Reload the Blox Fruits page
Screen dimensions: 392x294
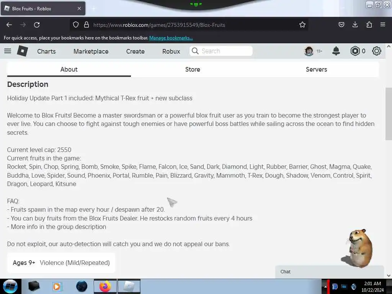37,25
